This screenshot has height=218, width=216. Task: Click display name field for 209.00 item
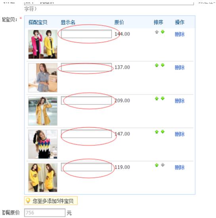pyautogui.click(x=86, y=100)
